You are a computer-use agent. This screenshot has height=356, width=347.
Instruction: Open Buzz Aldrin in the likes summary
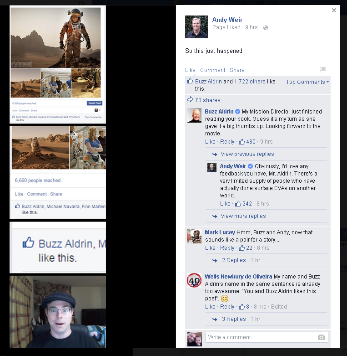208,82
